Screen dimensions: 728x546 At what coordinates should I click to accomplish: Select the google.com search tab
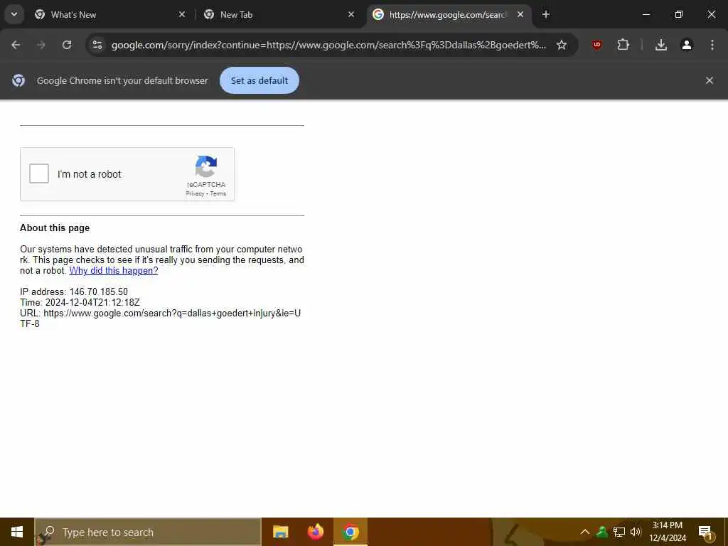coord(449,15)
